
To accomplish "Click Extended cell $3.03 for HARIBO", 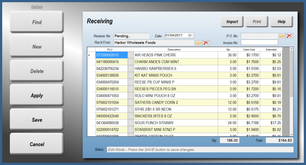I will click(x=271, y=69).
